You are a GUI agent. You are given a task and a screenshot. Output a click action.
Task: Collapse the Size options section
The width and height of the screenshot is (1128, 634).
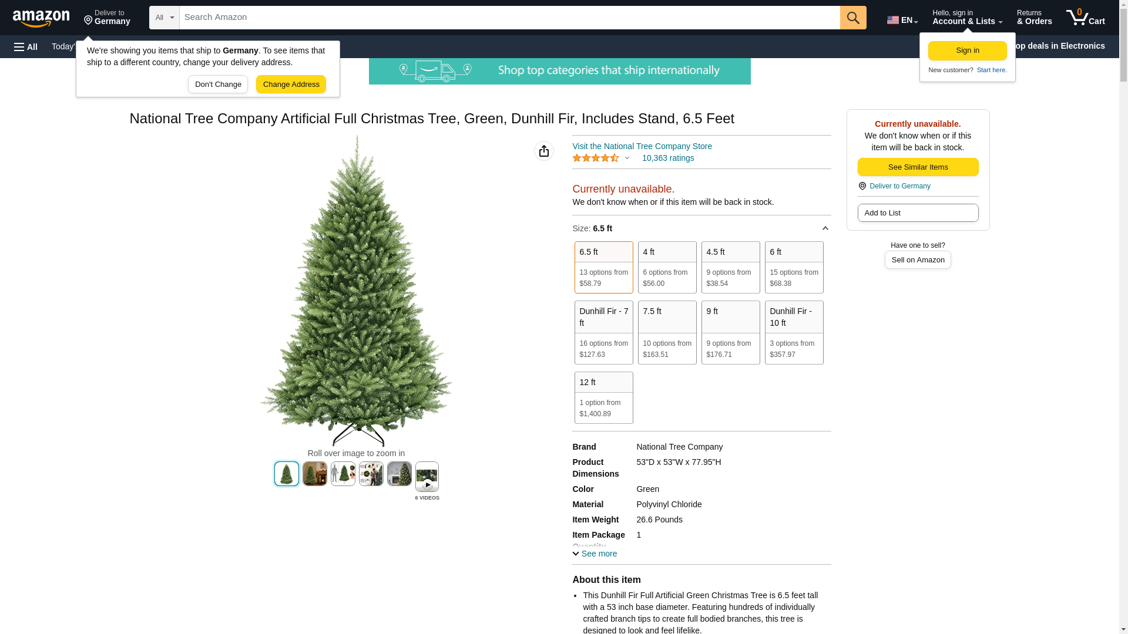pyautogui.click(x=825, y=228)
